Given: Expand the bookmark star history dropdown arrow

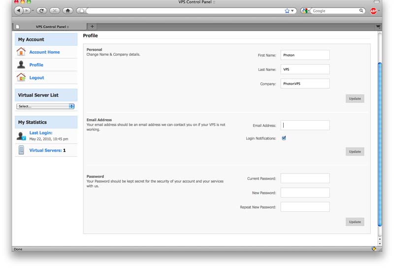Looking at the screenshot, I should [x=293, y=10].
